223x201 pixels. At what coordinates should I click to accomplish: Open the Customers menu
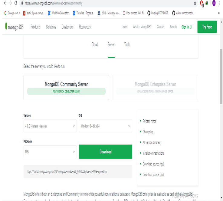point(67,27)
